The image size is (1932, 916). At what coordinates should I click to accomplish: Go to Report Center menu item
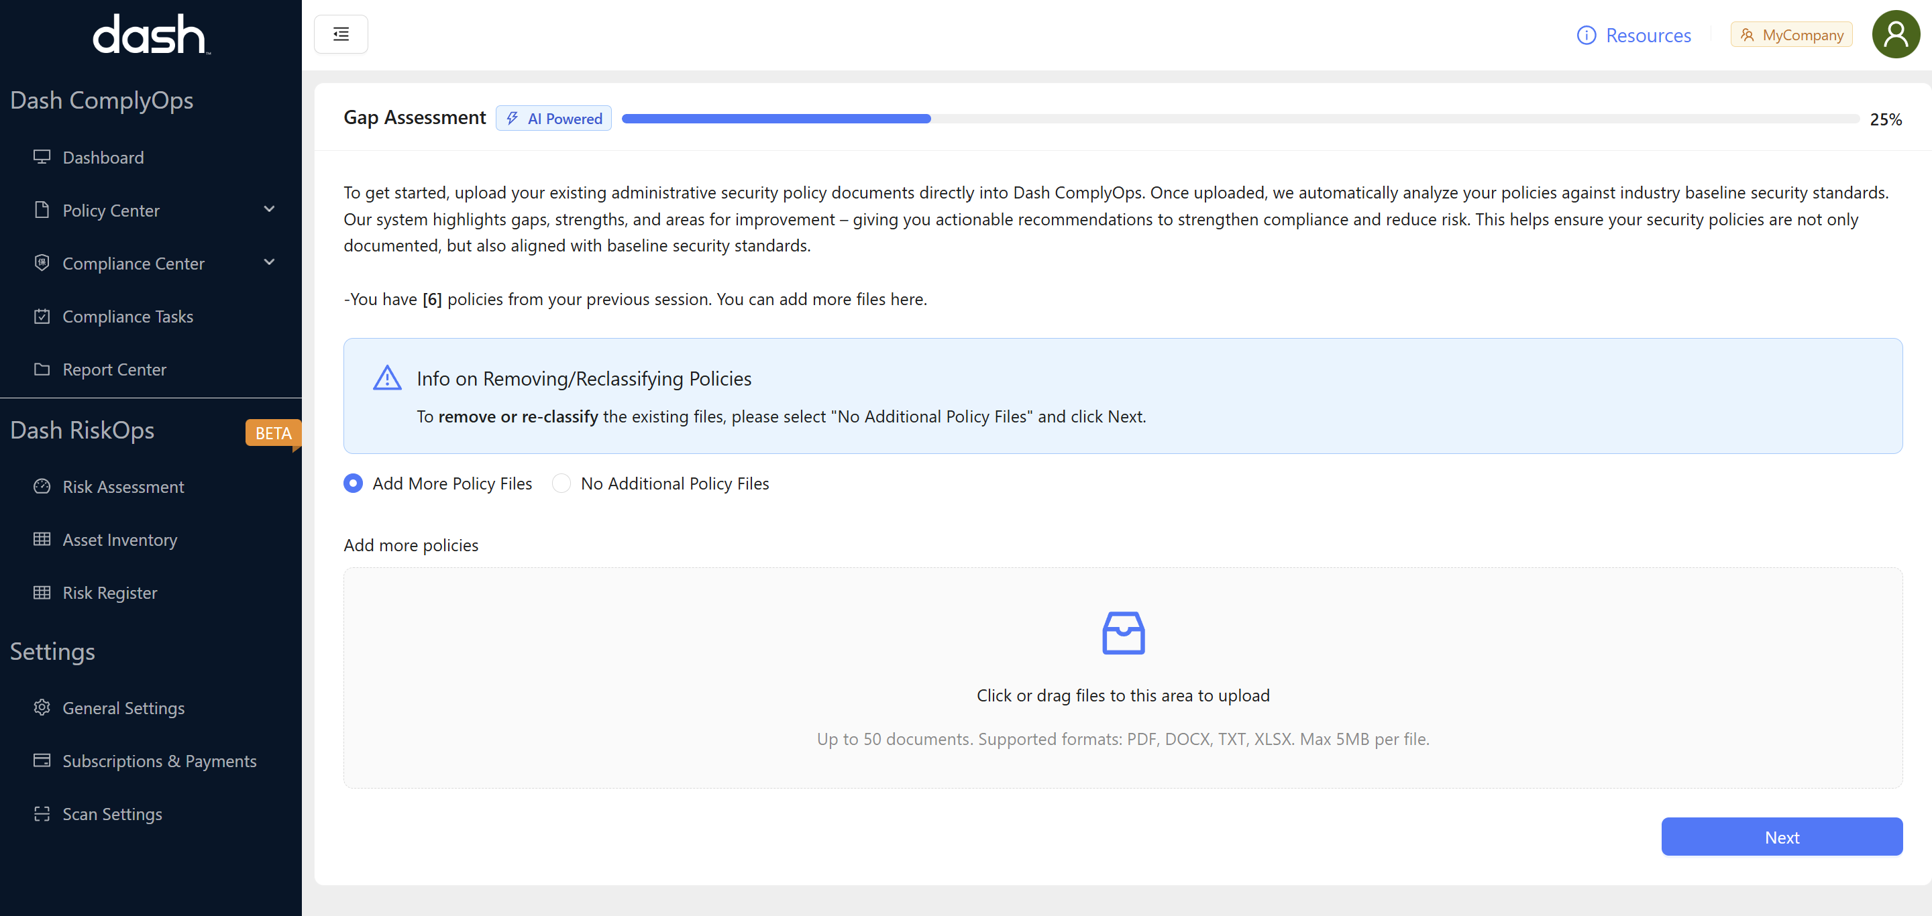tap(114, 369)
